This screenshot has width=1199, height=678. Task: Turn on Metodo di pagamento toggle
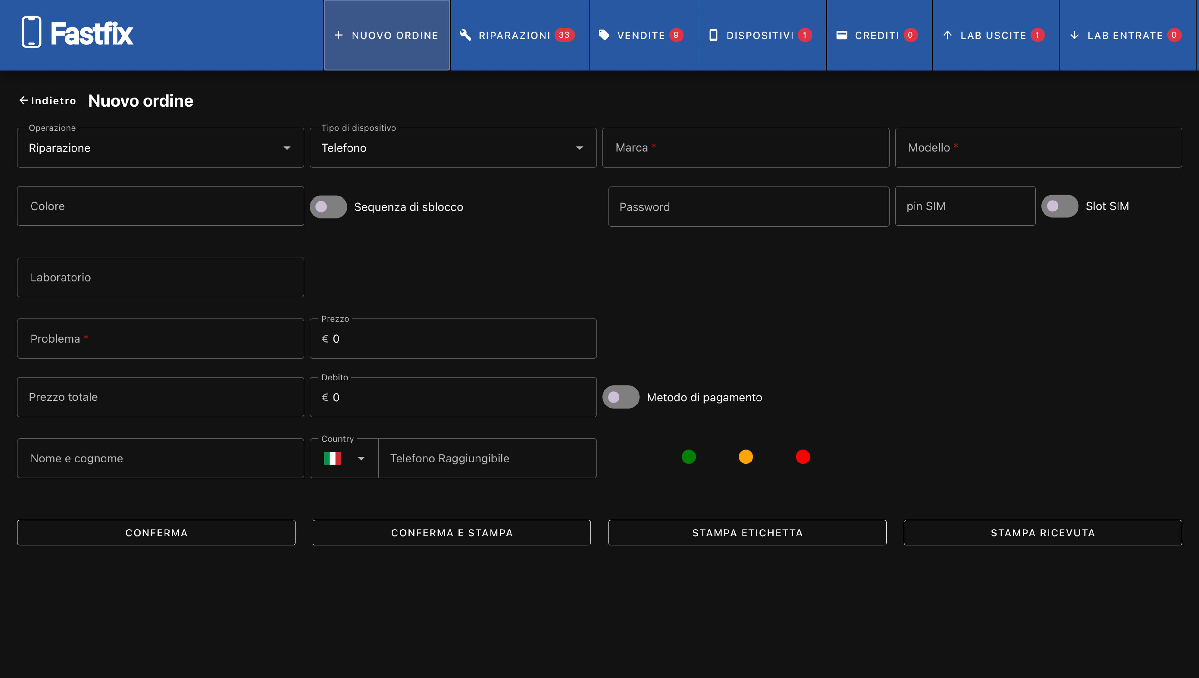[x=620, y=397]
